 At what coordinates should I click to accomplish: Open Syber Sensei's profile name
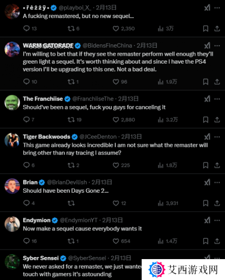point(41,258)
